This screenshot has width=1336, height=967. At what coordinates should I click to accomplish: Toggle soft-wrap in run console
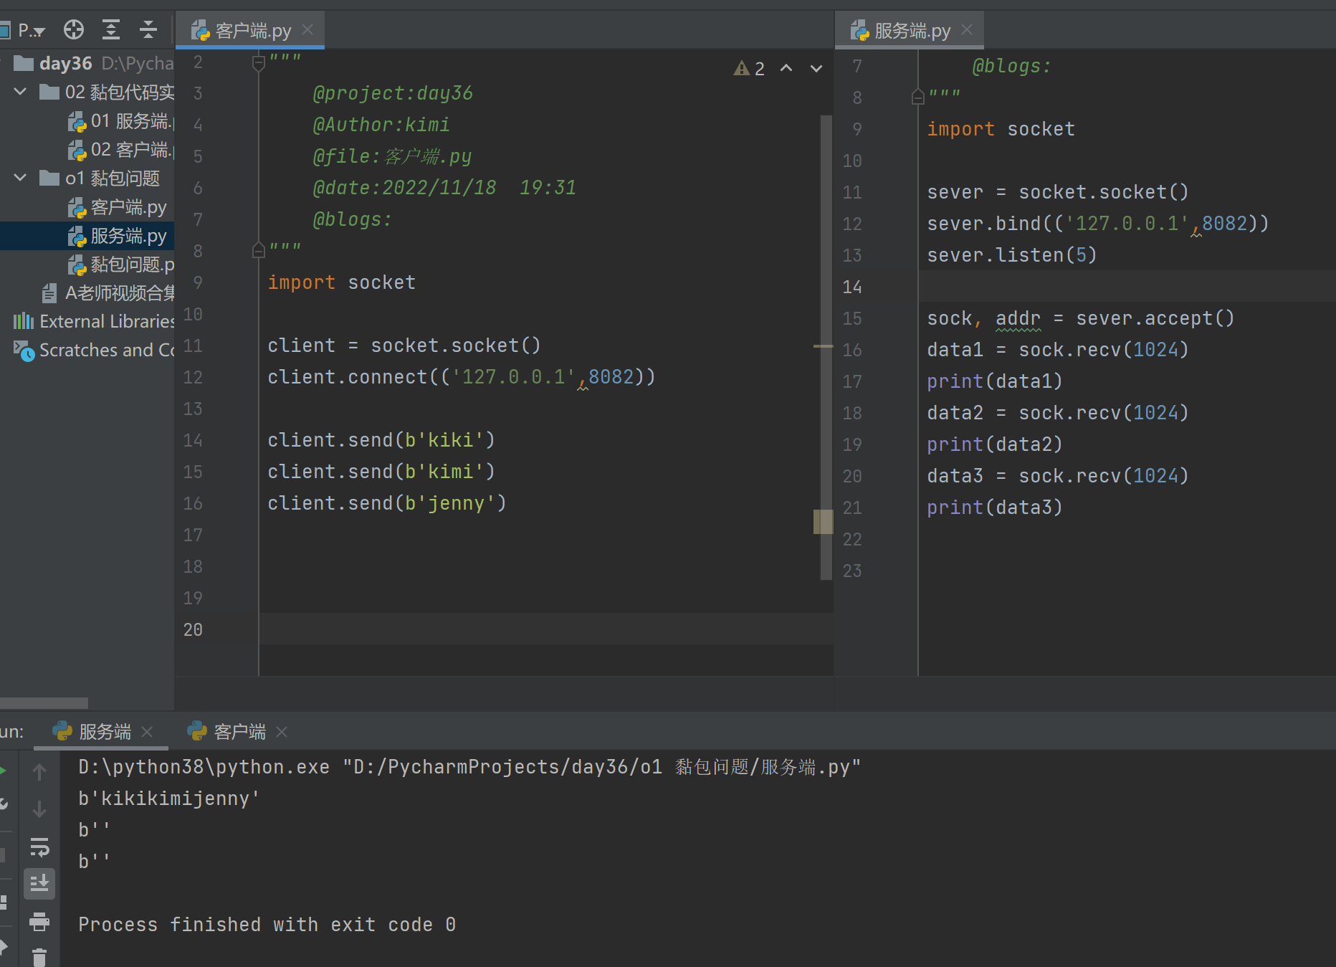click(x=39, y=847)
